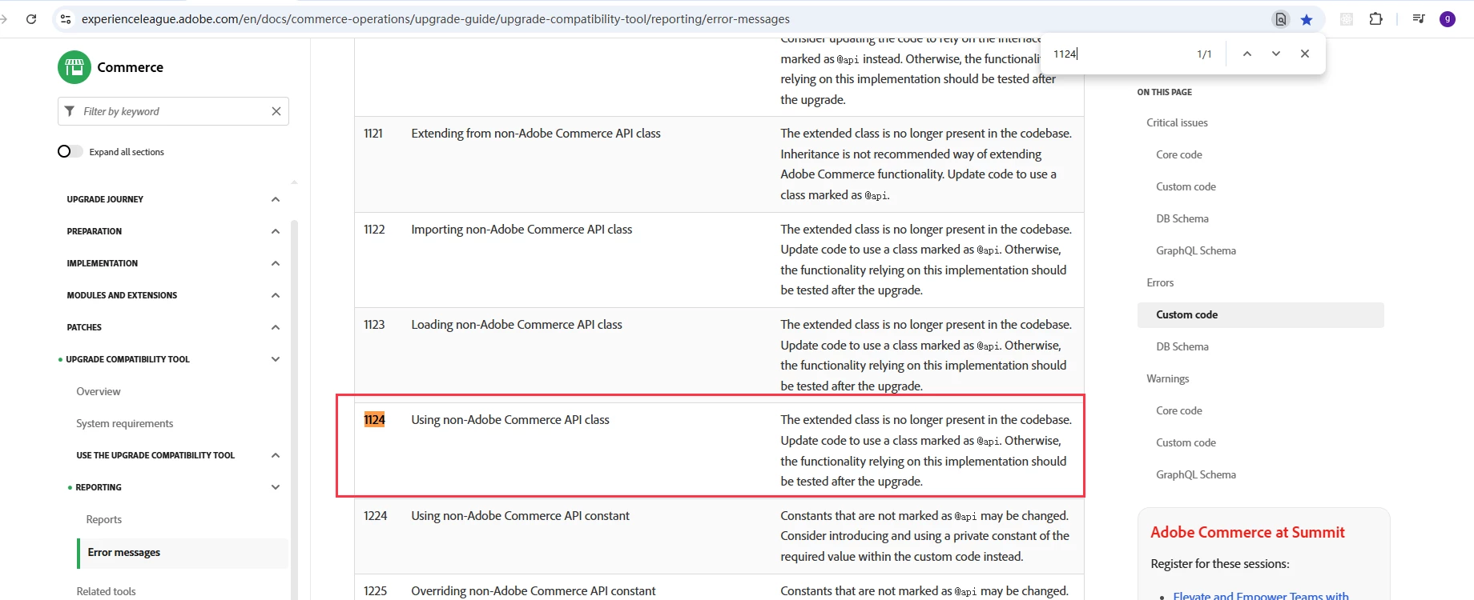Click the error code 1123 cell
1474x600 pixels.
pyautogui.click(x=374, y=325)
